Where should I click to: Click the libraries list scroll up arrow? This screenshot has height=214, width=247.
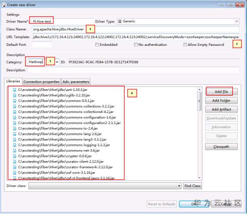tap(199, 90)
